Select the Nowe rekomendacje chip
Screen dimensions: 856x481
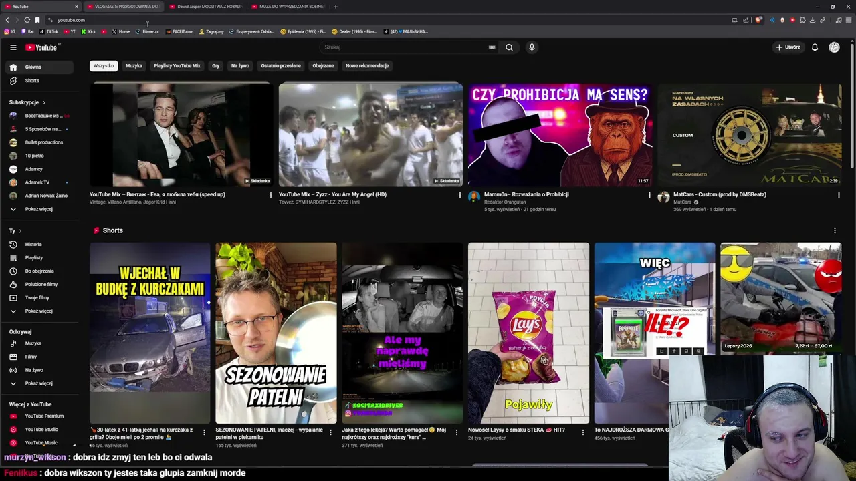(367, 66)
